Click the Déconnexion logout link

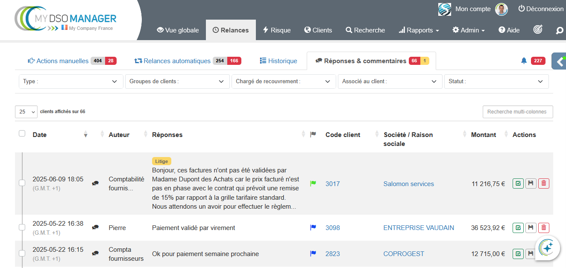pyautogui.click(x=540, y=9)
